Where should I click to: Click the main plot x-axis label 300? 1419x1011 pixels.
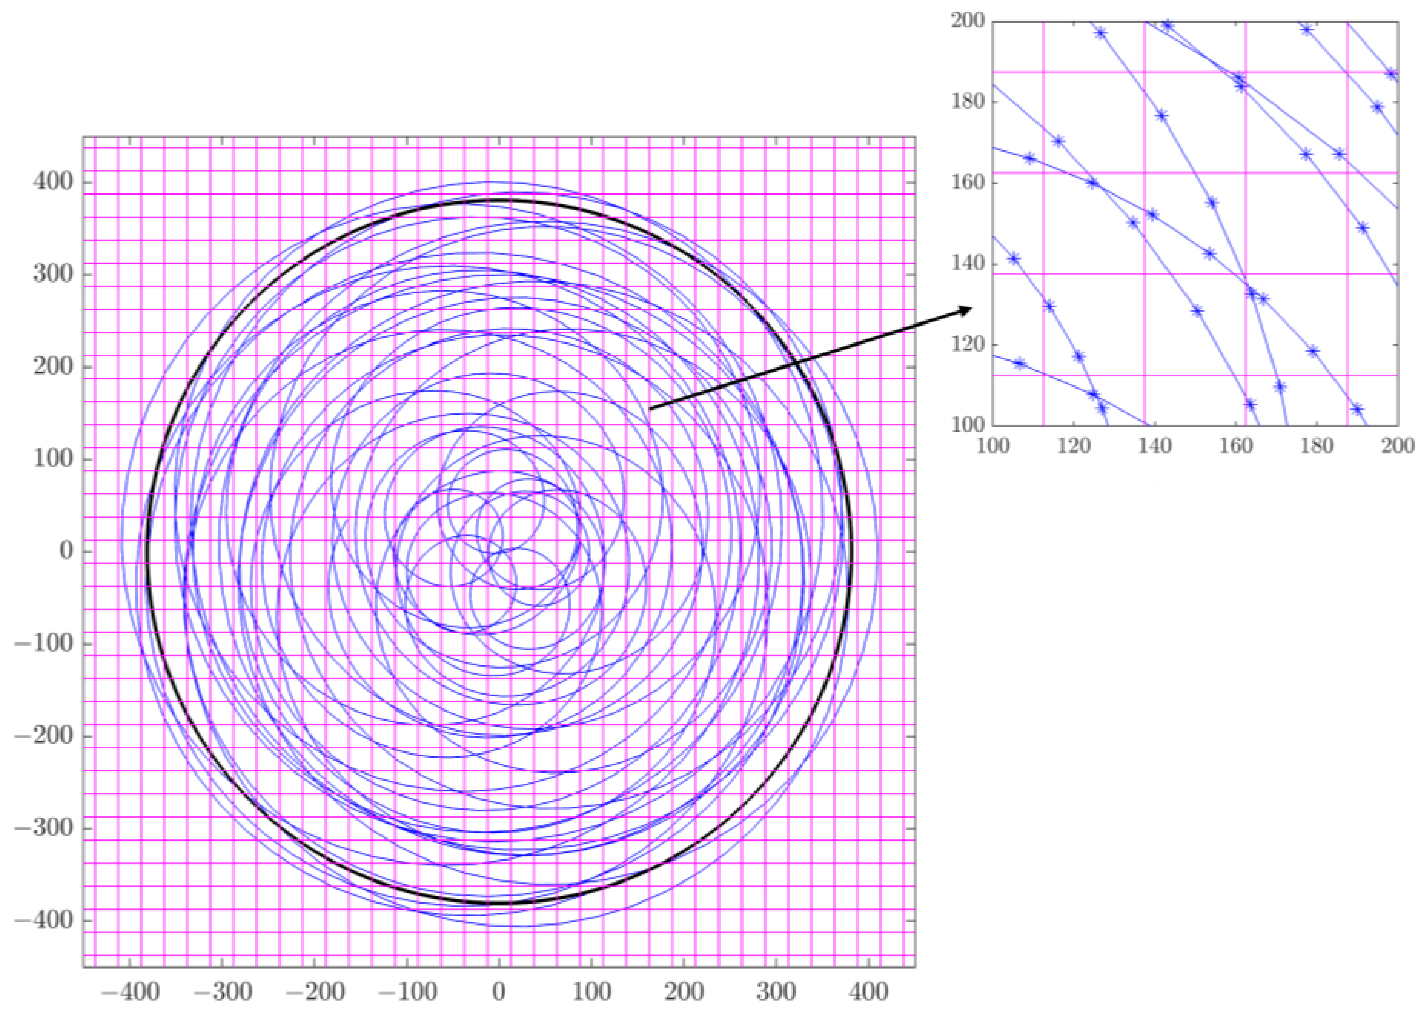point(776,991)
